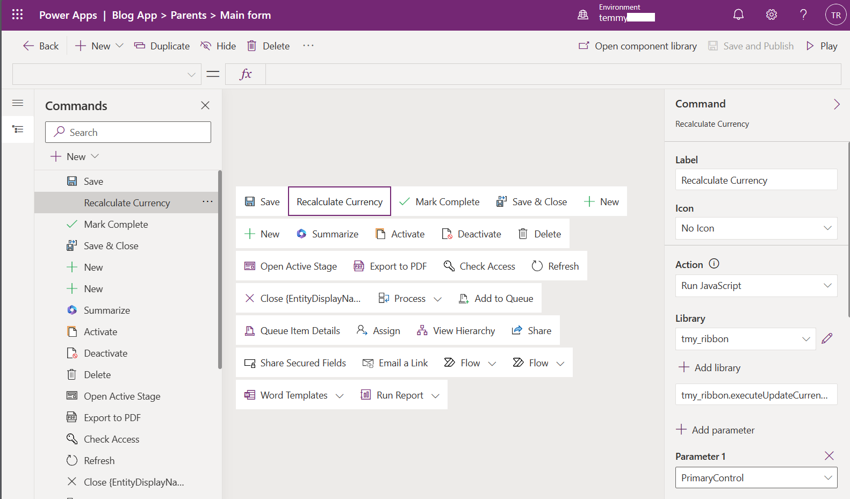This screenshot has height=499, width=850.
Task: Click the Commands search box
Action: [x=128, y=132]
